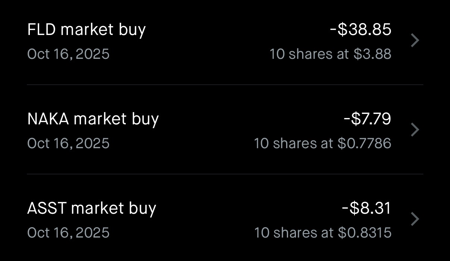Tap the -$38.85 amount
450x261 pixels.
pyautogui.click(x=360, y=30)
